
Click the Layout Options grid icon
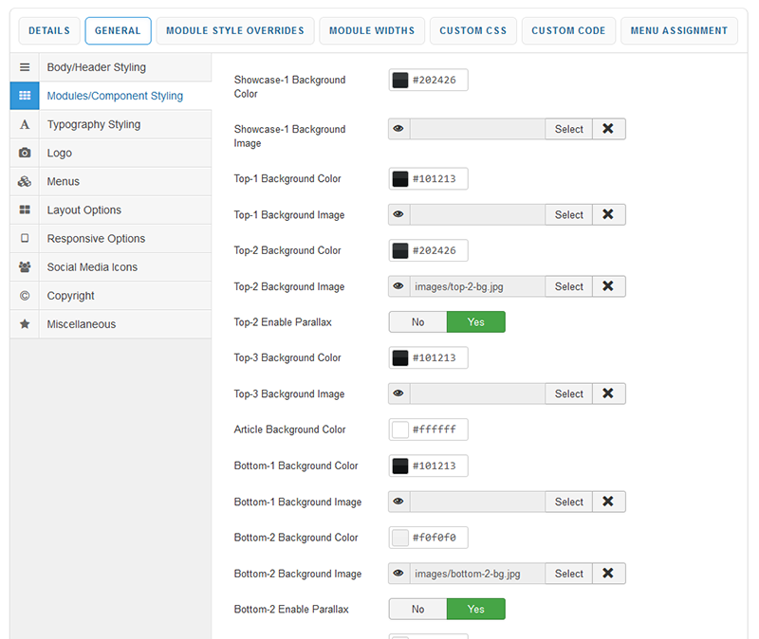point(25,210)
